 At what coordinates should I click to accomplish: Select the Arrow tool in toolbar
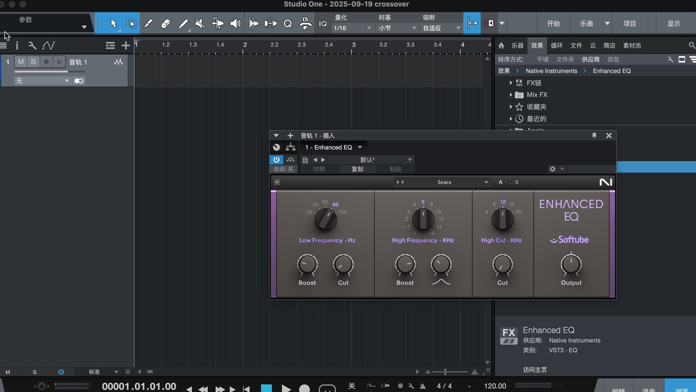tap(113, 24)
